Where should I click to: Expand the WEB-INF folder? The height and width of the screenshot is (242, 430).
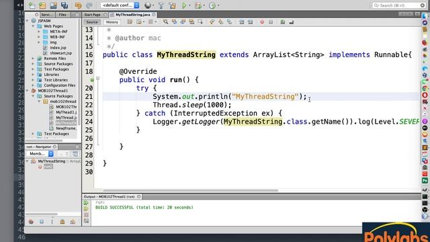point(39,37)
